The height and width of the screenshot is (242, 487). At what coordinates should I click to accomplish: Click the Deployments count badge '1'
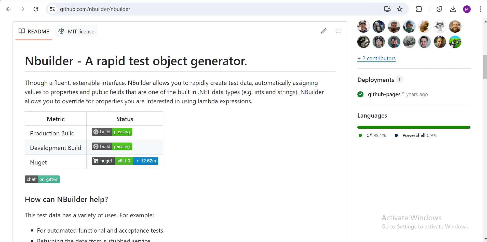(x=400, y=80)
